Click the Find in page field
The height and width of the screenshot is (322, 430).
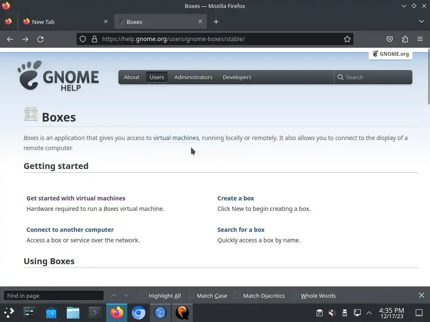coord(54,296)
